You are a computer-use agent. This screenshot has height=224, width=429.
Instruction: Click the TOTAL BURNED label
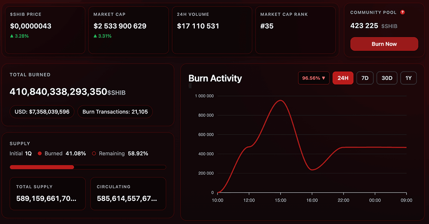click(30, 75)
